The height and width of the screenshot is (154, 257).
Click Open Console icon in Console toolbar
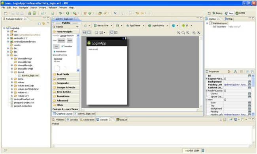coord(243,120)
